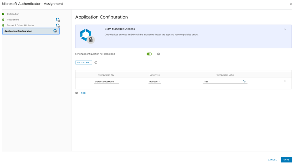This screenshot has width=295, height=165.
Task: Click green checkmark next to Distribution
Action: coord(3,14)
